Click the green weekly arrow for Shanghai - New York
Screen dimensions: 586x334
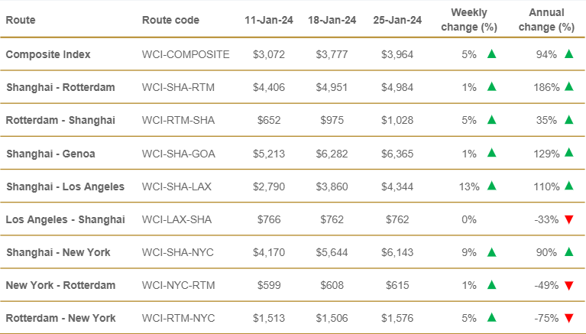492,252
